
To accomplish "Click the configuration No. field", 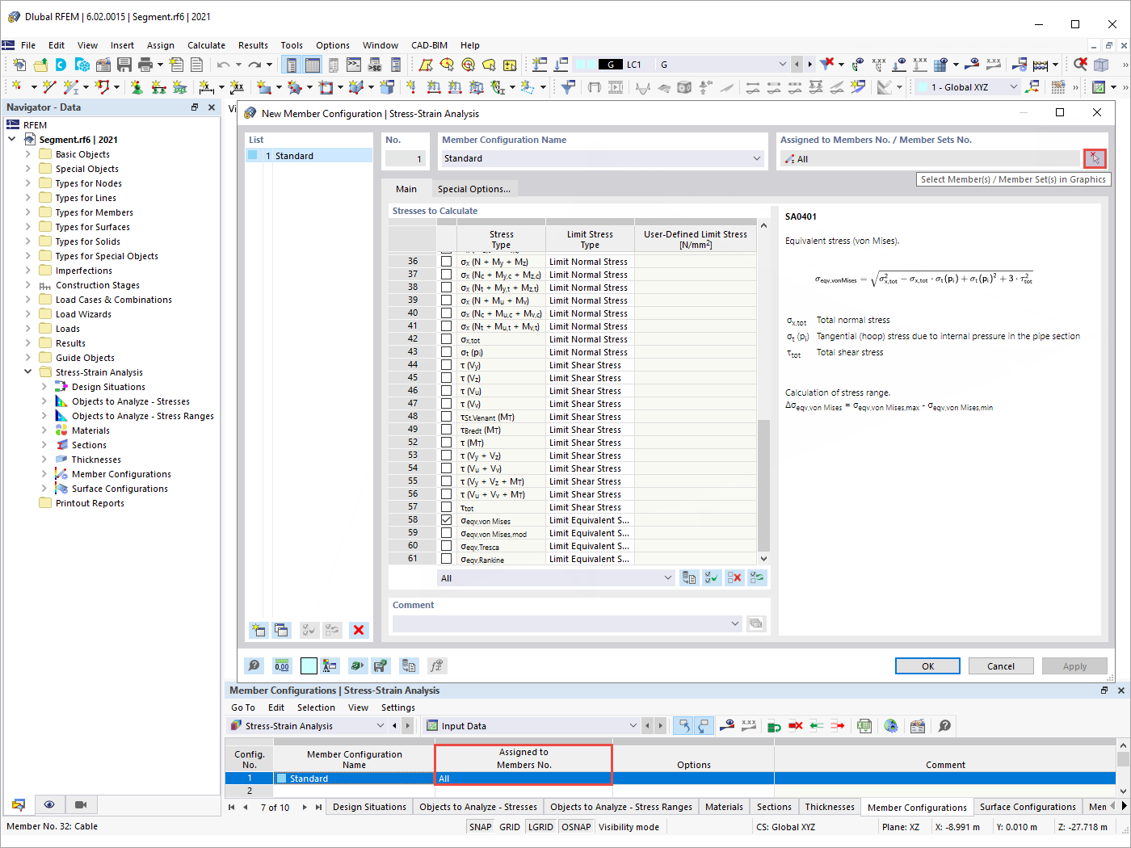I will [406, 159].
